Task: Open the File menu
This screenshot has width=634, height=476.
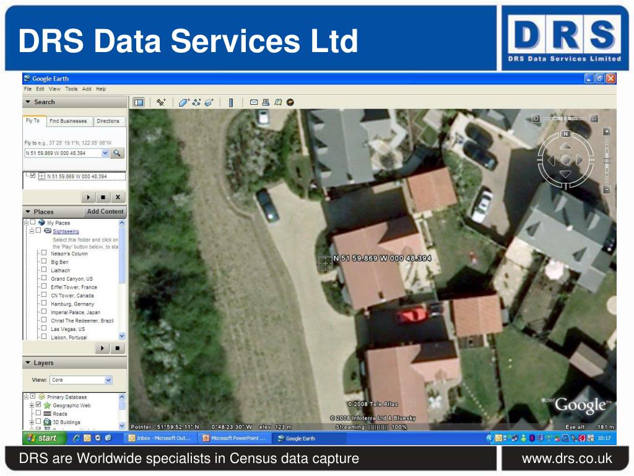Action: 28,89
